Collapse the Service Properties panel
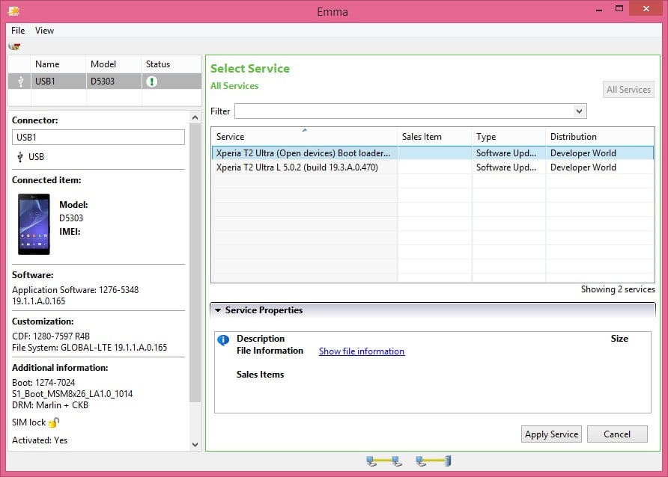This screenshot has height=477, width=668. click(x=218, y=310)
